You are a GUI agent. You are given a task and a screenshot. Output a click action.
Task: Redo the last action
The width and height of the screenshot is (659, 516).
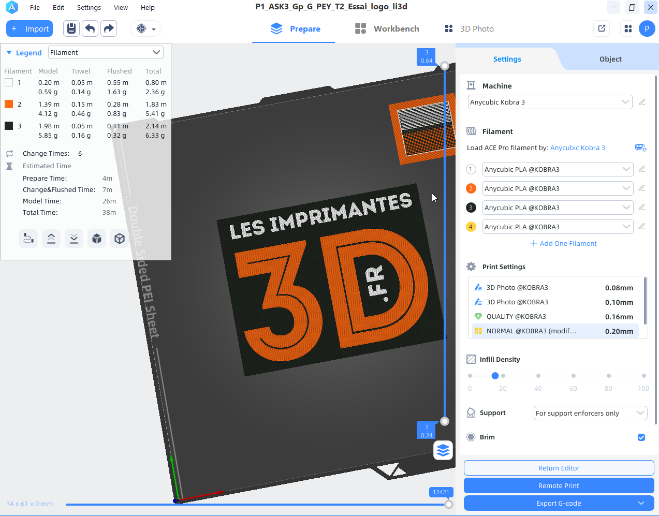[x=109, y=28]
